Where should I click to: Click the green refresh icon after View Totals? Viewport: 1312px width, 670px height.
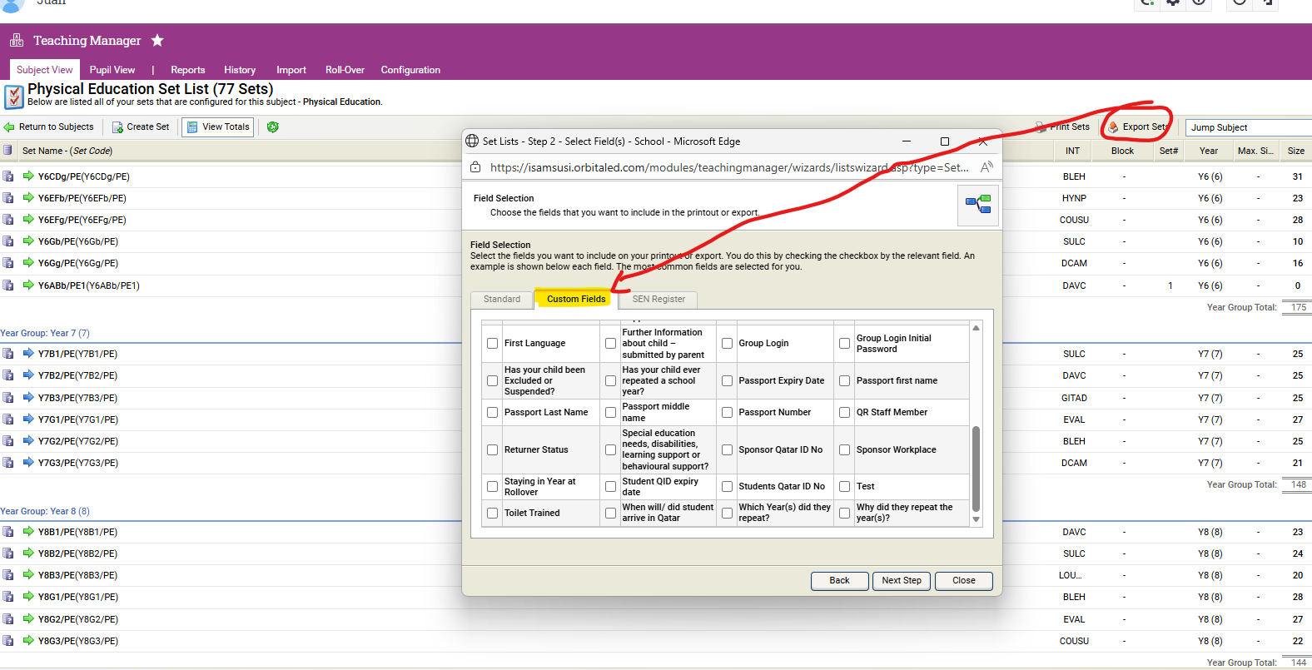[x=273, y=127]
